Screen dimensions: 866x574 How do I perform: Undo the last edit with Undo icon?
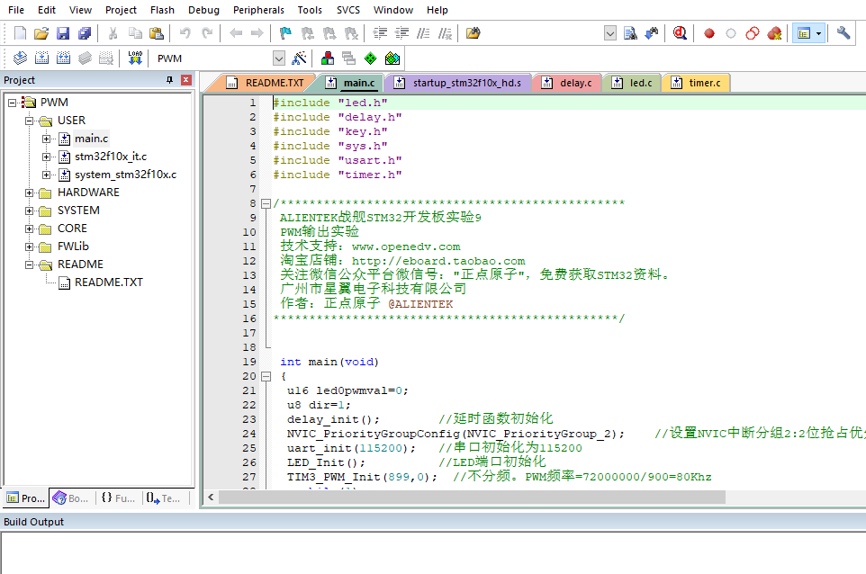(185, 33)
